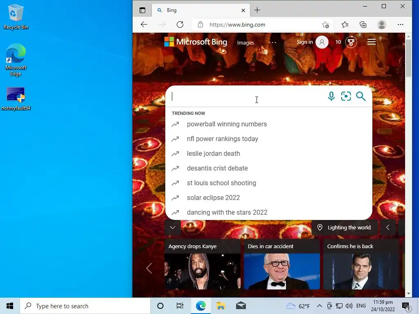This screenshot has width=419, height=314.
Task: Go back with the browser back arrow
Action: 144,25
